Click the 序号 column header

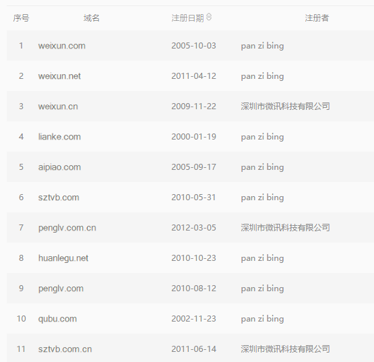(x=22, y=18)
